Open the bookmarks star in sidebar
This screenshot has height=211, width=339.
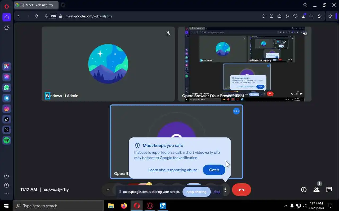pyautogui.click(x=7, y=28)
